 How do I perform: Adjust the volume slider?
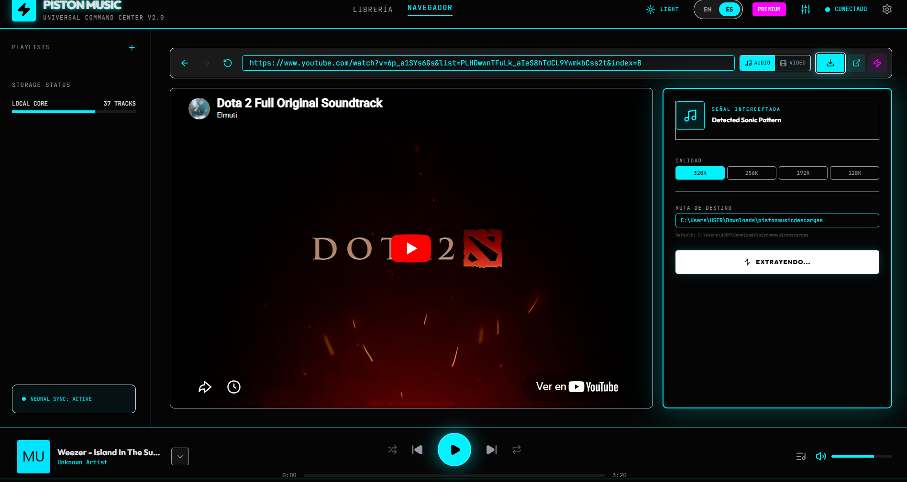862,456
